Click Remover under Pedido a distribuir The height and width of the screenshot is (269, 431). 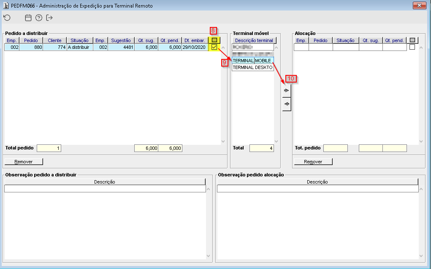pos(24,162)
